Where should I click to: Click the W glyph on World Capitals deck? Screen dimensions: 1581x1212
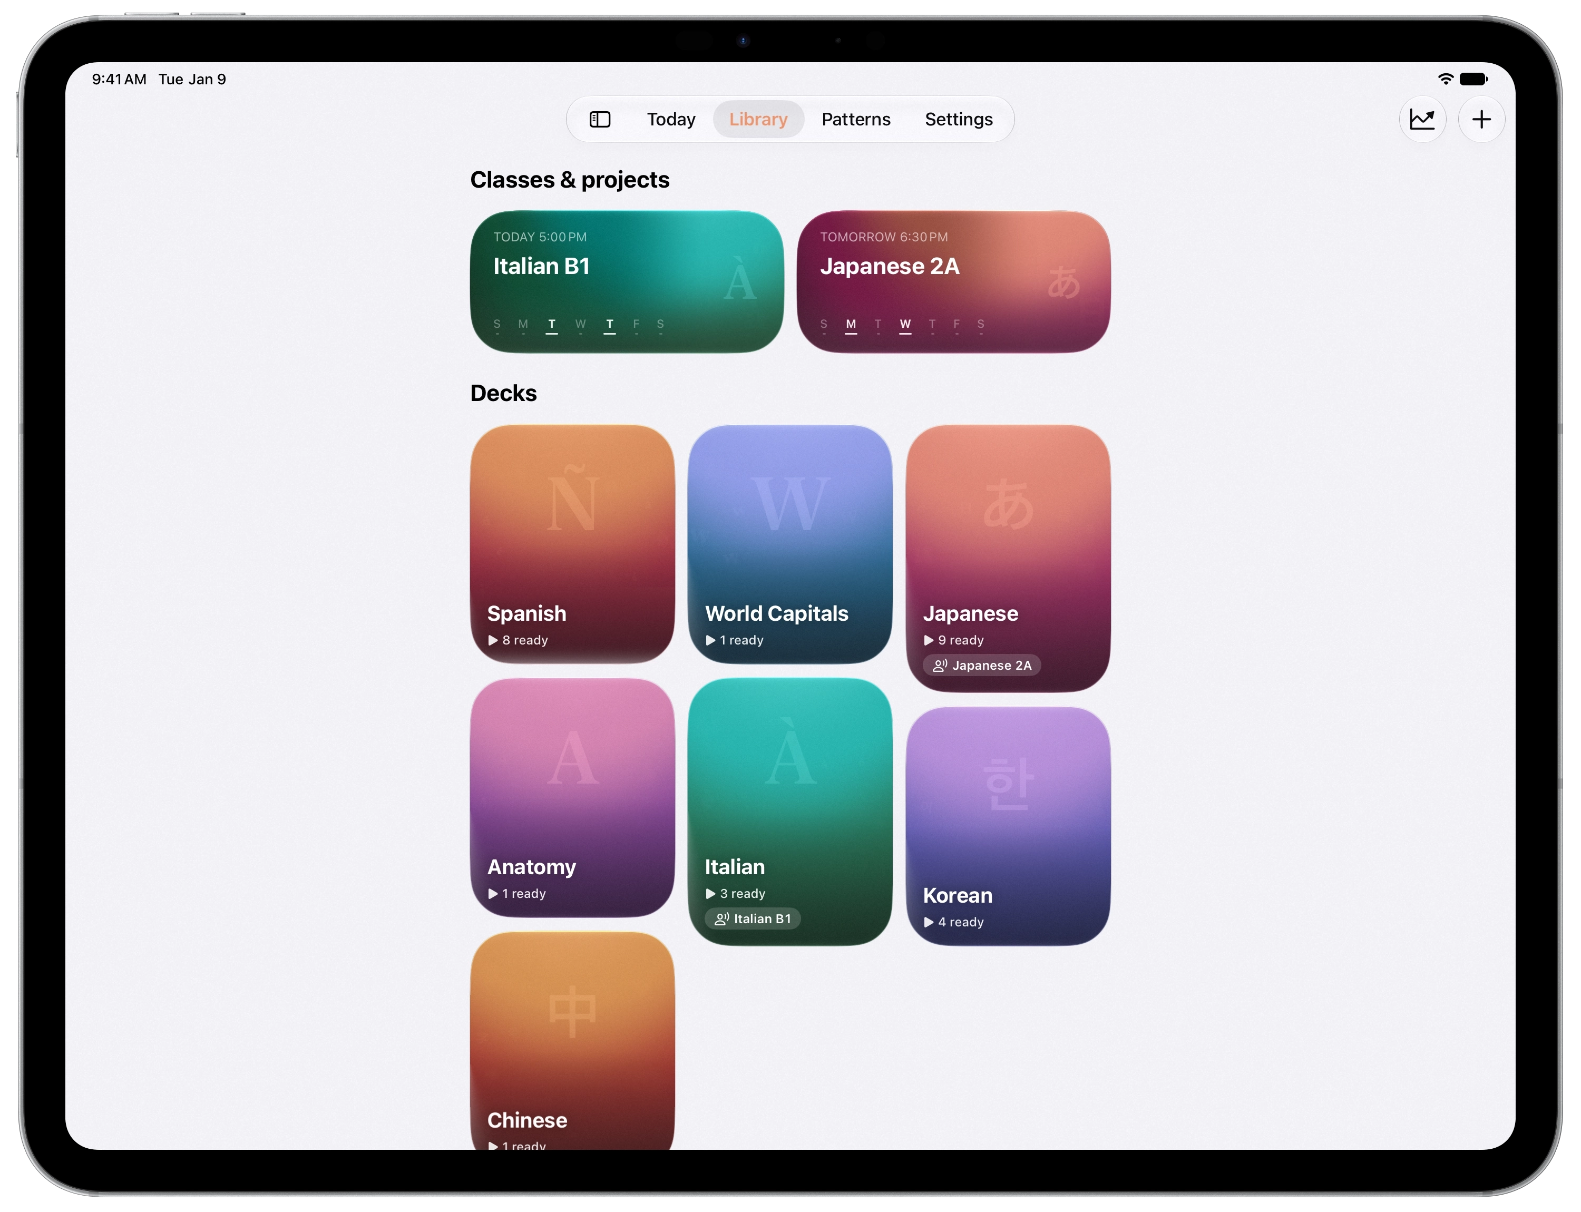pyautogui.click(x=790, y=503)
